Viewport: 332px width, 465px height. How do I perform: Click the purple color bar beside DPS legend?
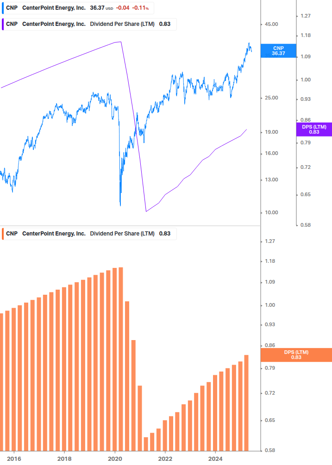[x=3, y=24]
